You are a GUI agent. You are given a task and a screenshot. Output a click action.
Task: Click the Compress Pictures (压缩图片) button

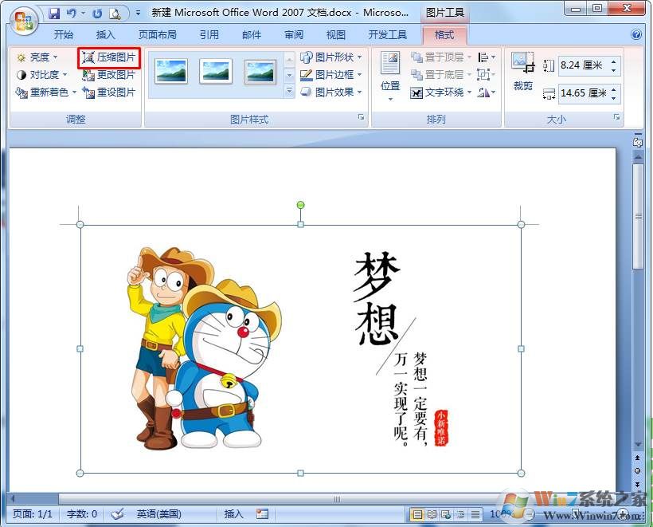(109, 57)
